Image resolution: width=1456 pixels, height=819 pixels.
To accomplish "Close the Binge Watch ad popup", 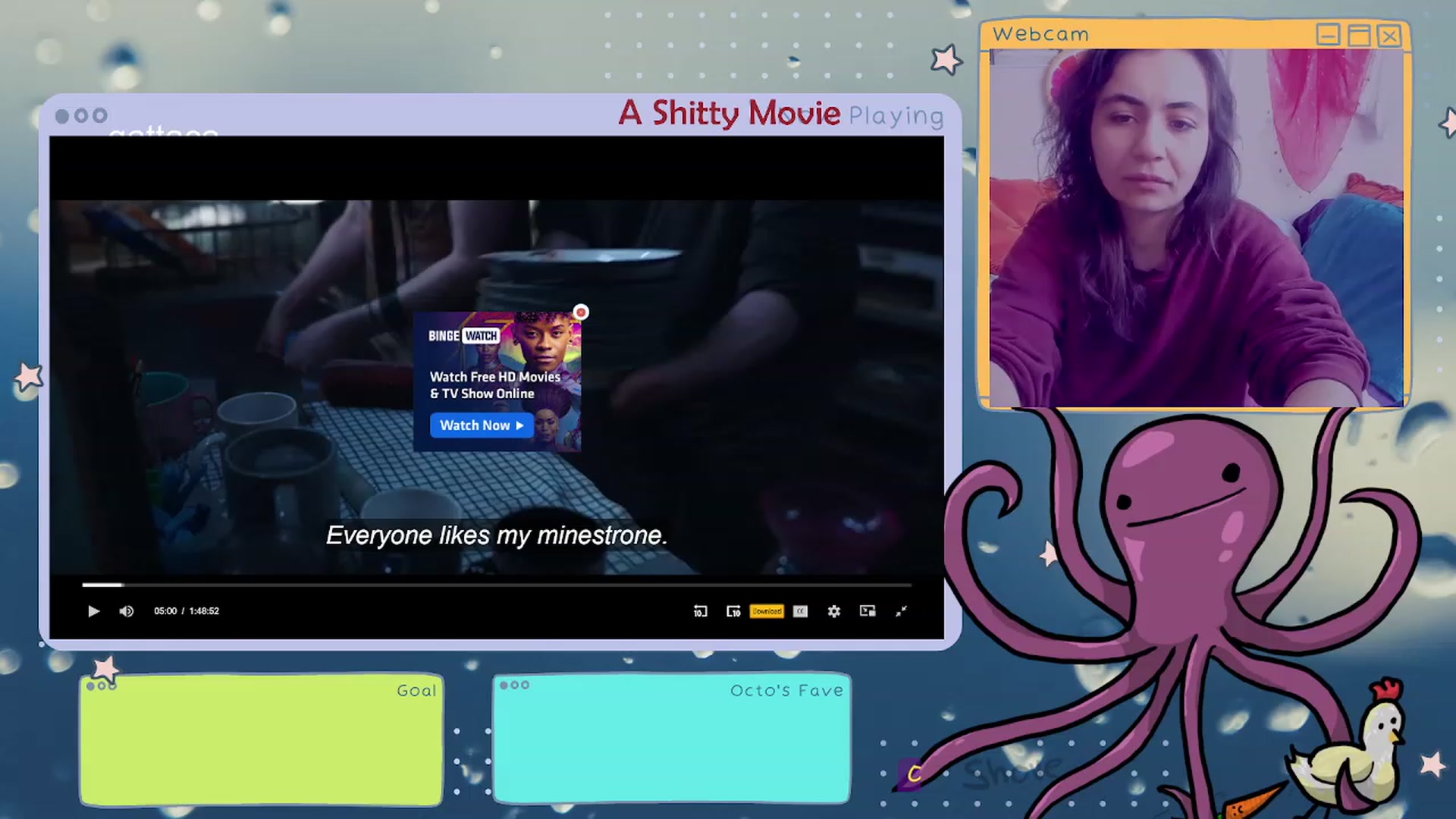I will [581, 312].
